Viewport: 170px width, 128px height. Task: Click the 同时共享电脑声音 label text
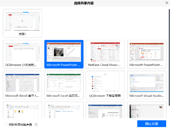coord(20,125)
